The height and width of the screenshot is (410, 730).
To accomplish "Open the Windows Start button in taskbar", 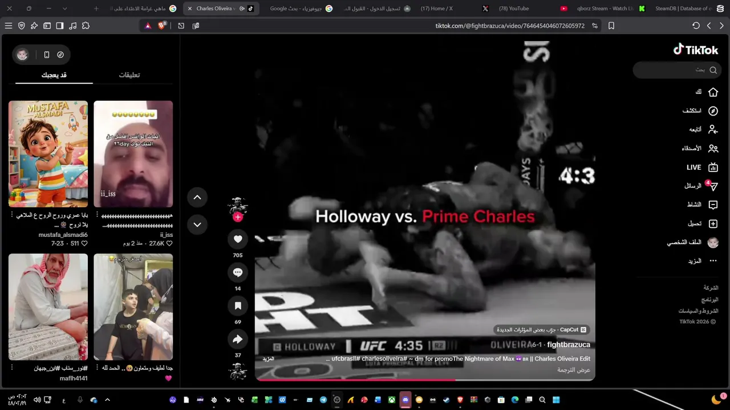I will [x=555, y=400].
